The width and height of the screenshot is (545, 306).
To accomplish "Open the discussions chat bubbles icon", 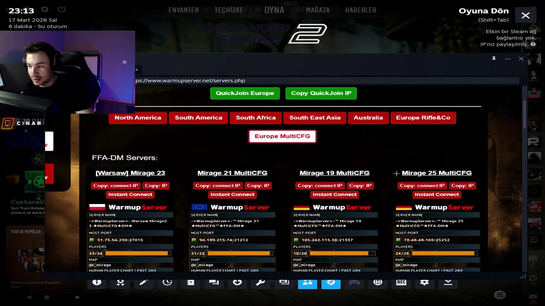I will 214,282.
